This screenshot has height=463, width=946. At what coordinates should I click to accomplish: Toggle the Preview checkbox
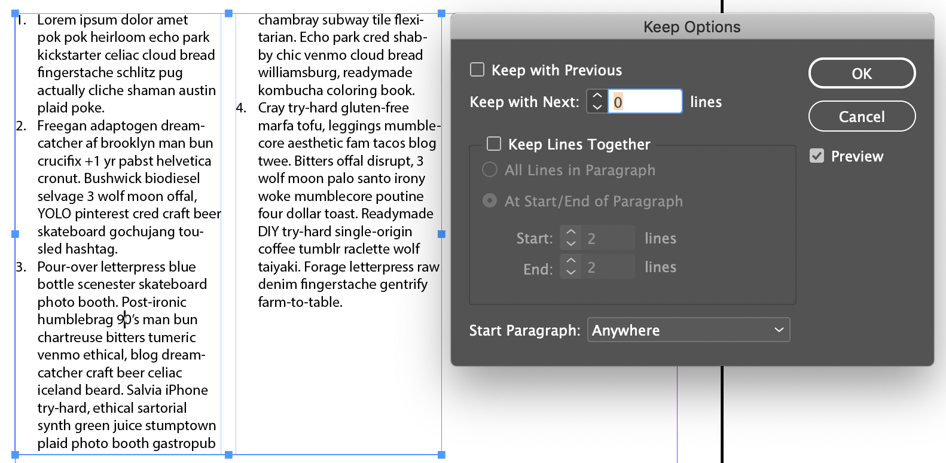click(x=817, y=156)
